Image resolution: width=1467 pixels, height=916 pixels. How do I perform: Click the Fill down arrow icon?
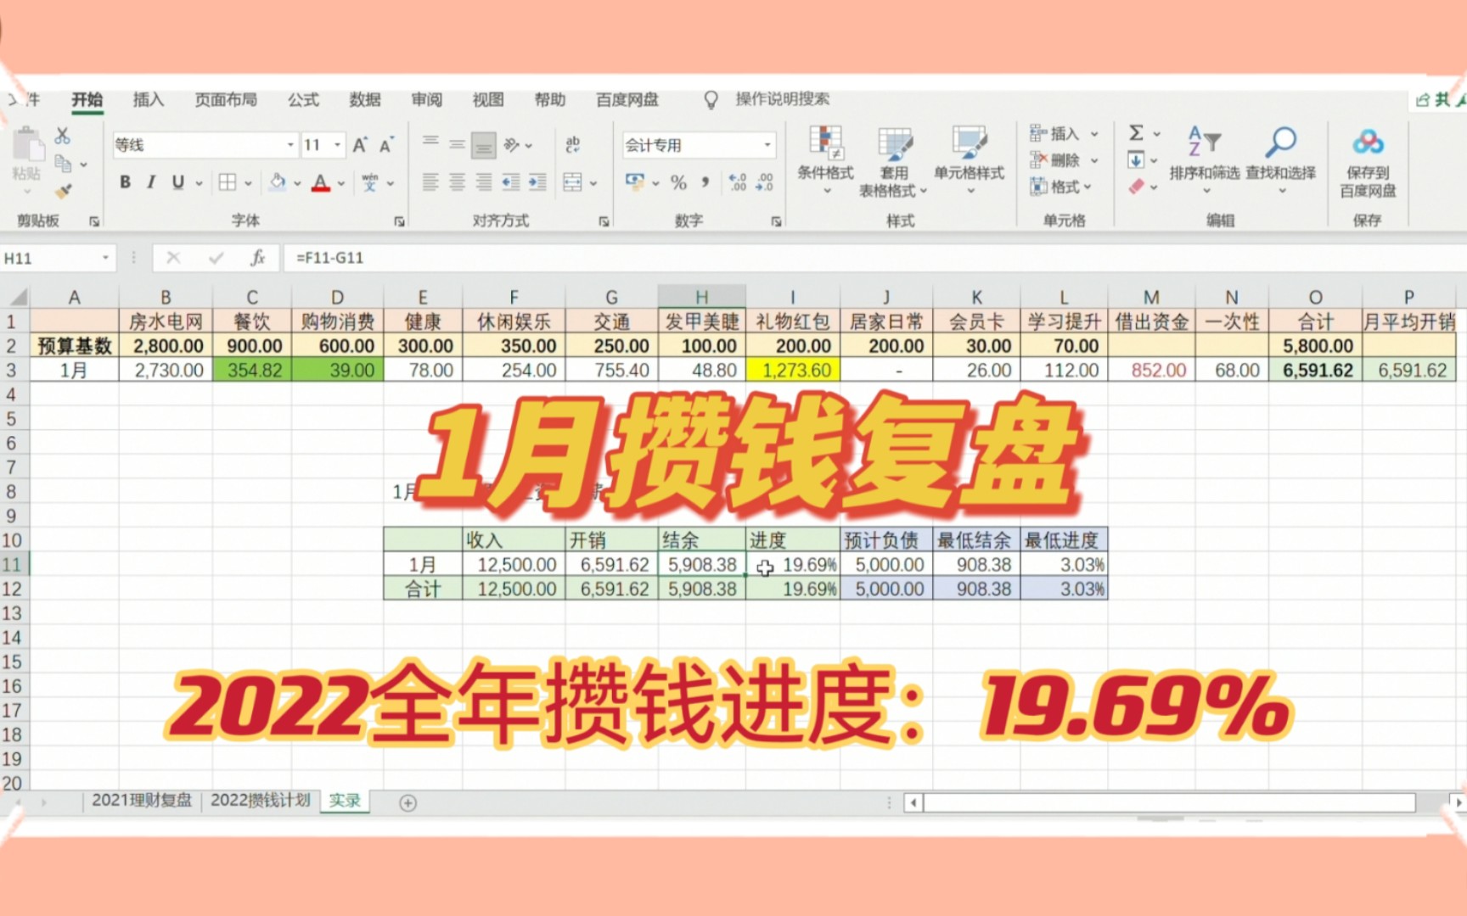1136,159
